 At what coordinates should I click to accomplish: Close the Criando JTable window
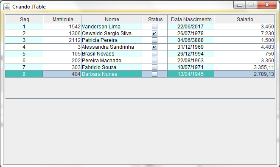267,5
